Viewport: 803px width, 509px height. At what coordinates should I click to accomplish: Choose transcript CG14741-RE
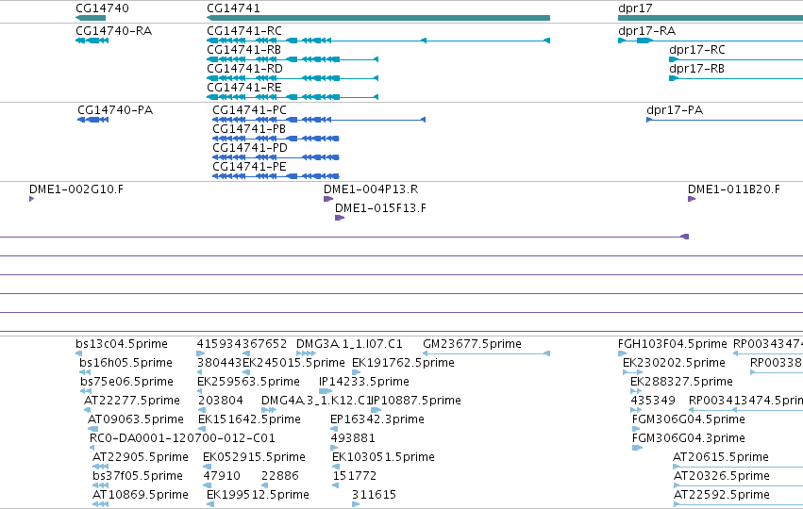[x=243, y=88]
